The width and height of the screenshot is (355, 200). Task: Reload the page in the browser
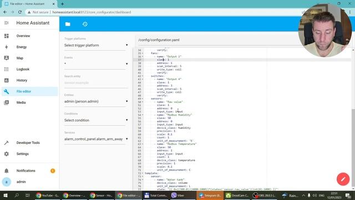click(20, 12)
